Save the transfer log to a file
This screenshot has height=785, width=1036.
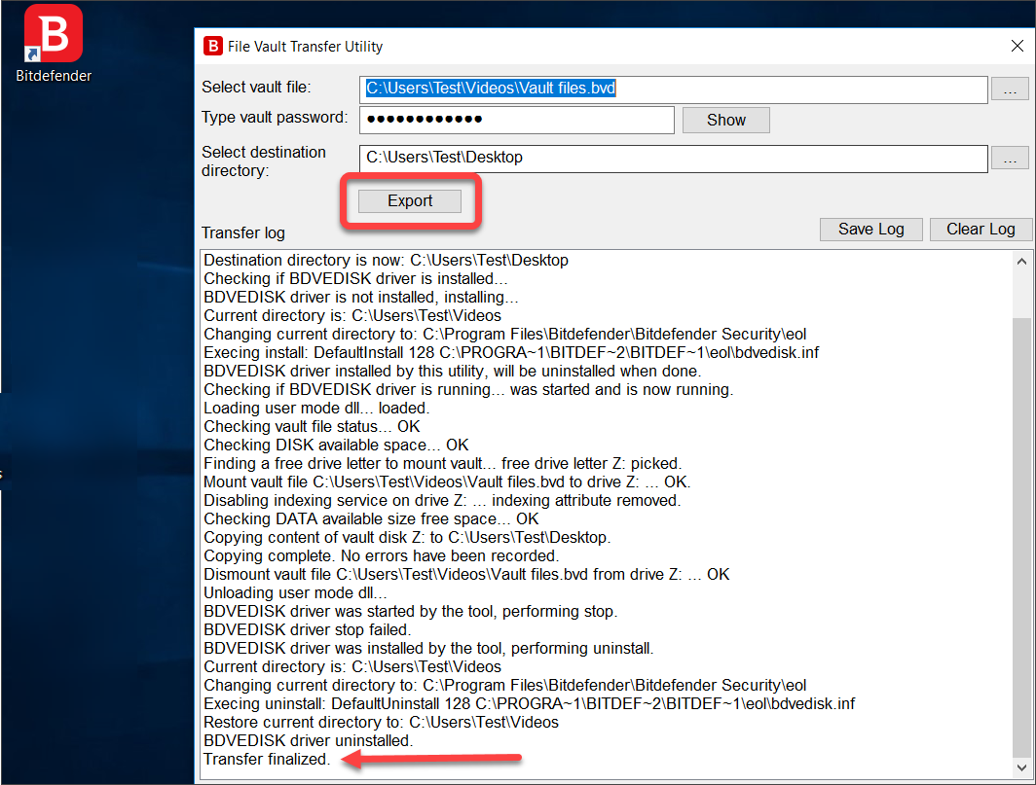click(x=870, y=229)
